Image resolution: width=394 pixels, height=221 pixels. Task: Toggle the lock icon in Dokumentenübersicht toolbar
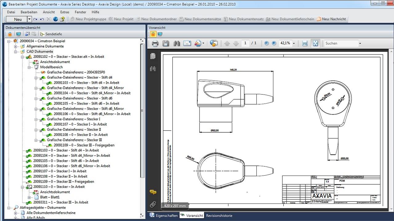10,34
